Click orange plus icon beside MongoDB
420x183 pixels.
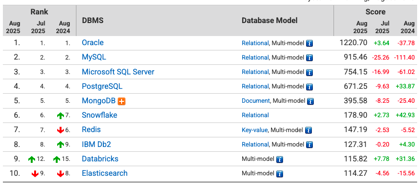coord(122,101)
